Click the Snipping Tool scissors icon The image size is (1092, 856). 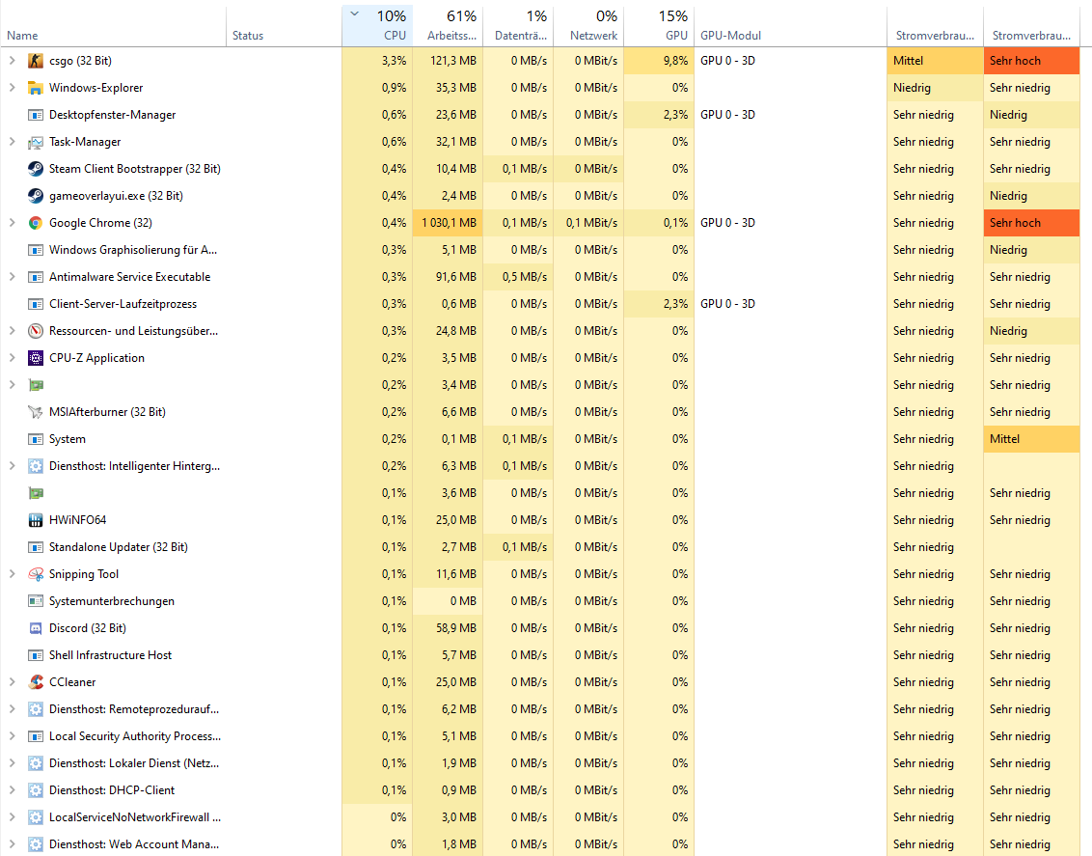36,574
